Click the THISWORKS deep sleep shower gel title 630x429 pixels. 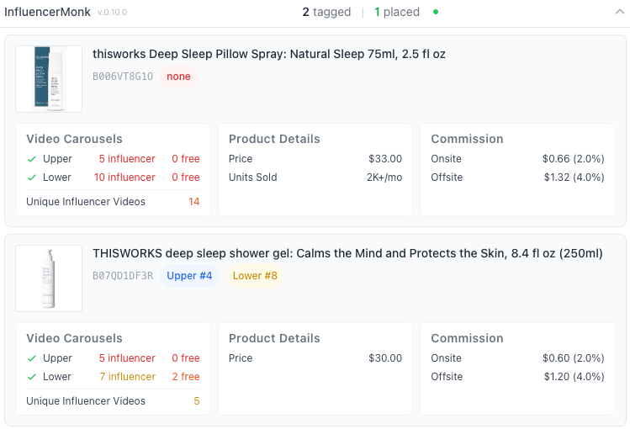[347, 253]
